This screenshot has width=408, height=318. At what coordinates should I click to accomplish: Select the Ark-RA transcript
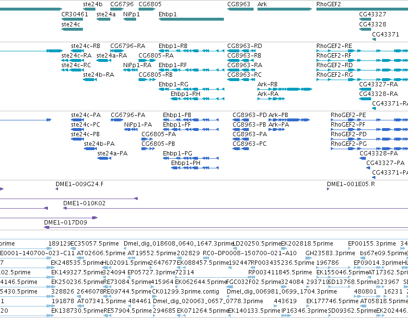point(271,99)
